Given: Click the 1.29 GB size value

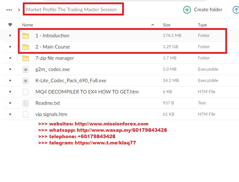Looking at the screenshot, I should 171,47.
